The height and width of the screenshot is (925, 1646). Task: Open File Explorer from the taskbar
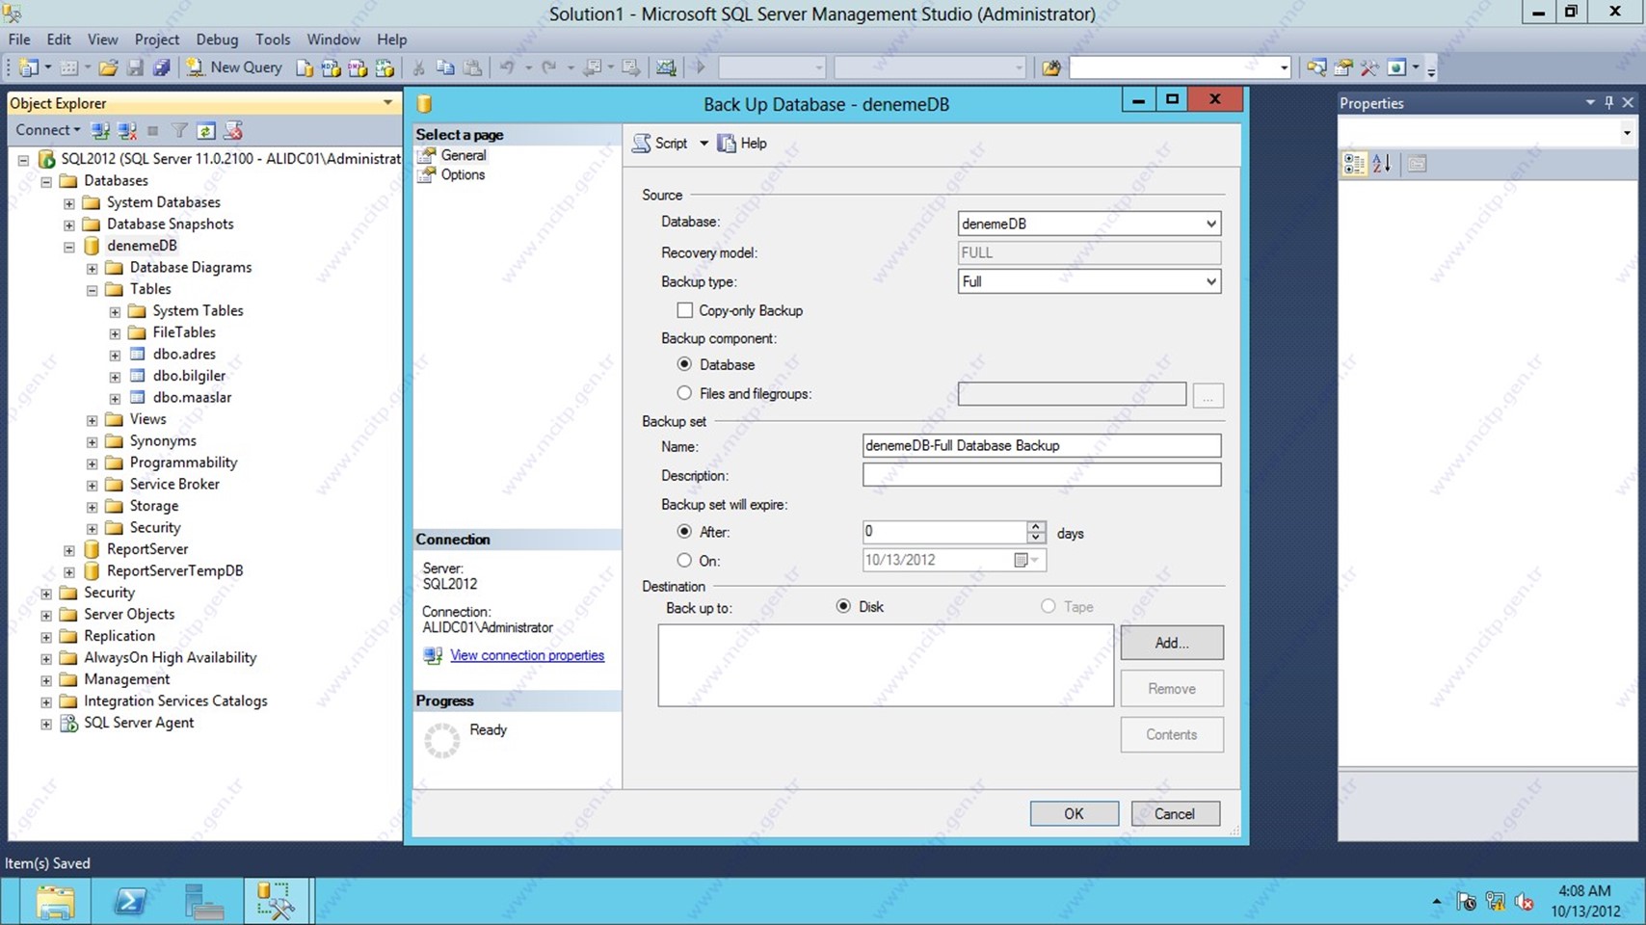click(x=55, y=902)
